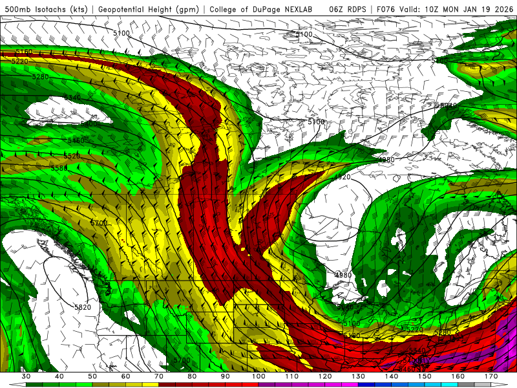Select the 100 value on the color scale
Screen dimensions: 517x388
coord(258,376)
